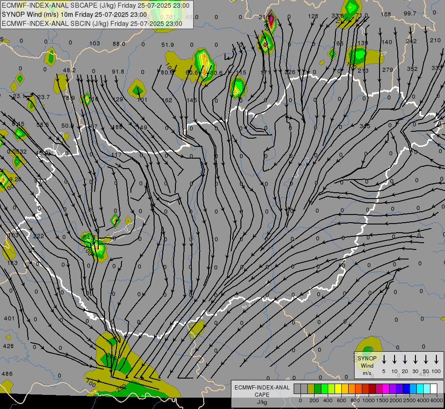This screenshot has height=409, width=445.
Task: Click the 401 value on the map
Action: coord(9,319)
